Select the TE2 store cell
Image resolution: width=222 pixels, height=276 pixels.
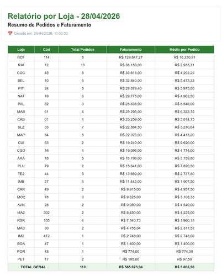[21, 174]
